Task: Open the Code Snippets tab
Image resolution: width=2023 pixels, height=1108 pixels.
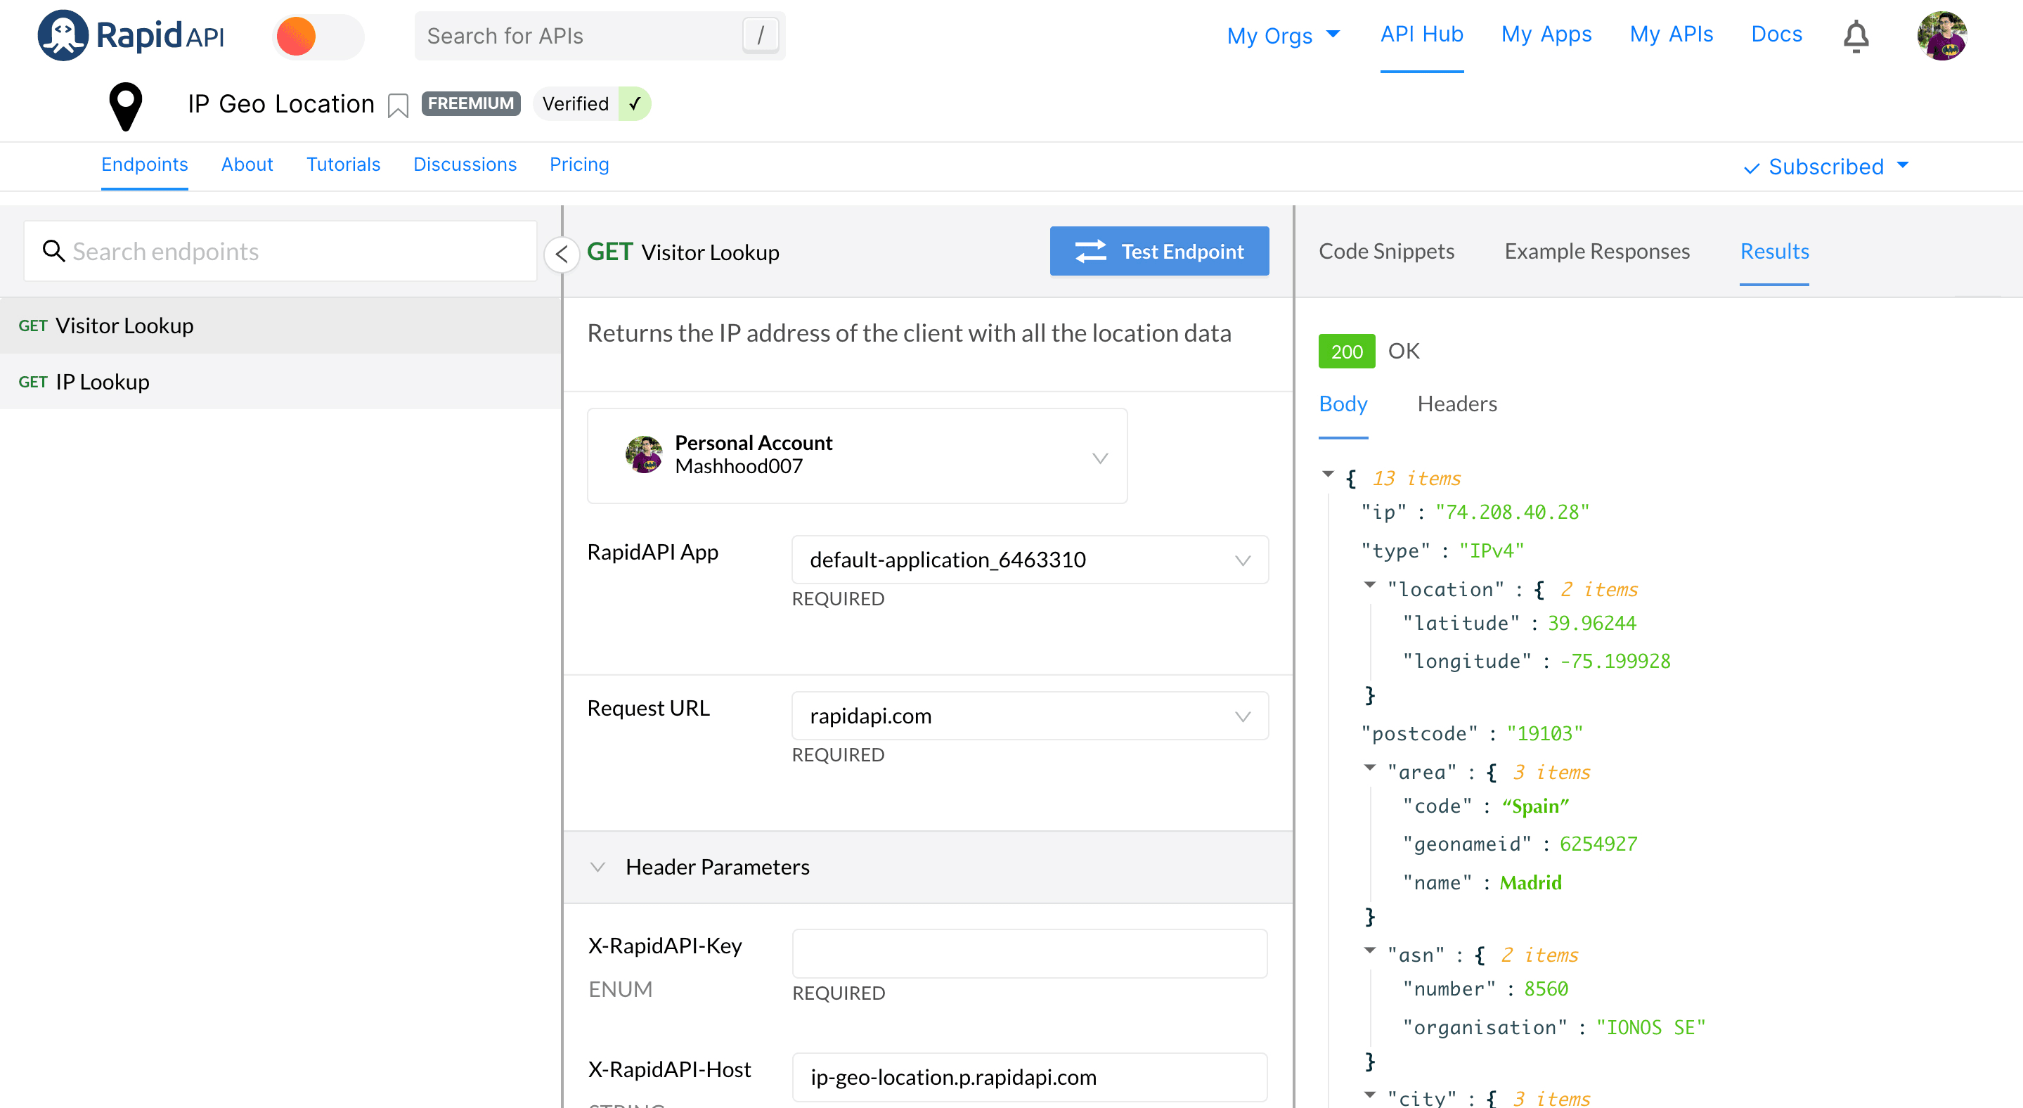Action: point(1387,251)
